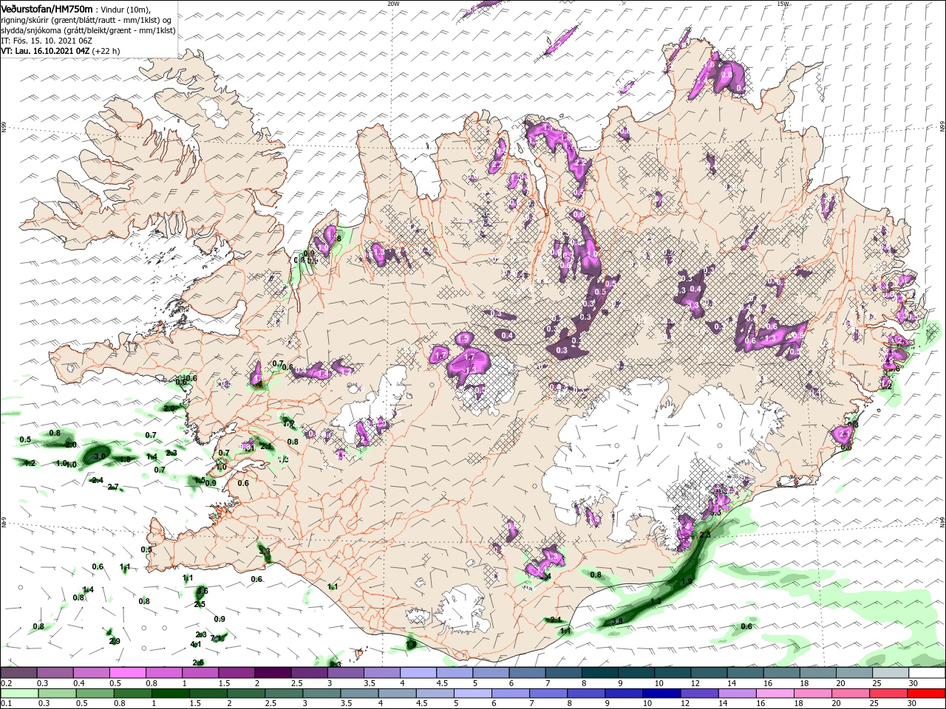Click the 3.6 rainfall value
This screenshot has height=709, width=946.
[x=203, y=591]
